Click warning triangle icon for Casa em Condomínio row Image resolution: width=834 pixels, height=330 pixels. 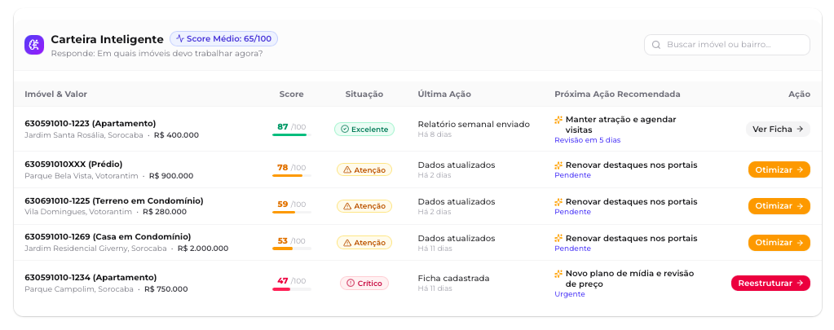(347, 243)
